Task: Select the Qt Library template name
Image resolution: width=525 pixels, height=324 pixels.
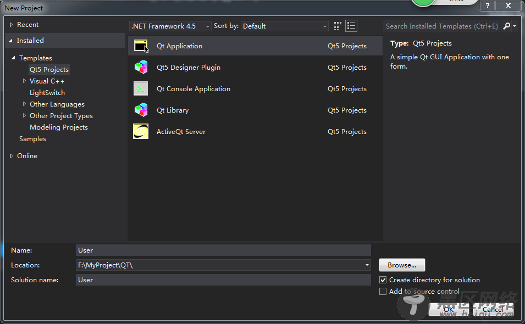Action: pyautogui.click(x=173, y=110)
